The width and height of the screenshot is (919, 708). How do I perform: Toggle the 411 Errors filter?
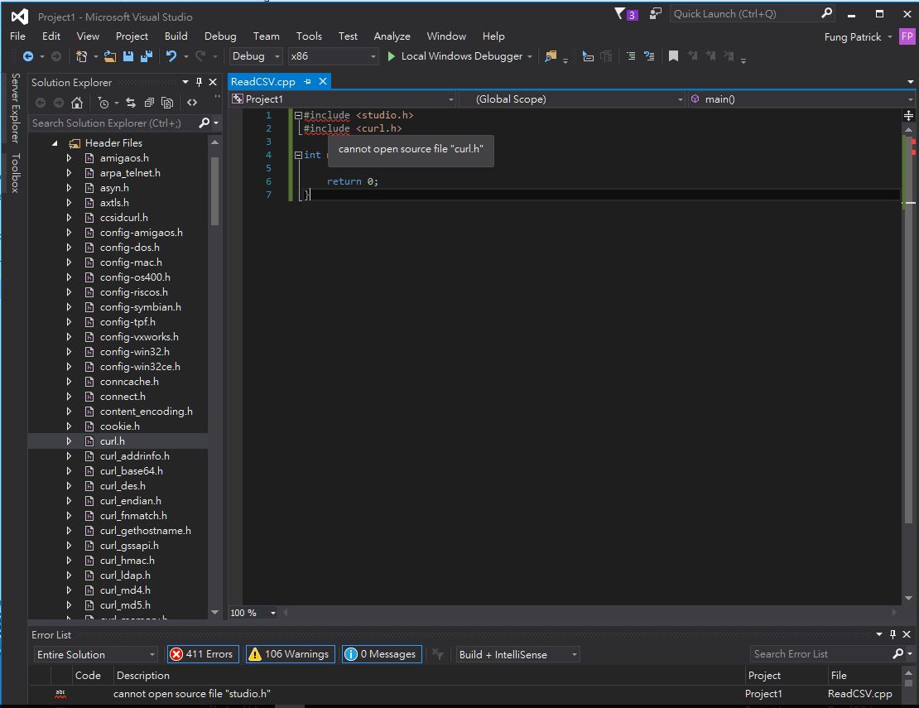tap(203, 654)
